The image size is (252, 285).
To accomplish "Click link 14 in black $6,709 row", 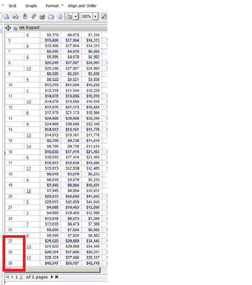I will pos(29,146).
